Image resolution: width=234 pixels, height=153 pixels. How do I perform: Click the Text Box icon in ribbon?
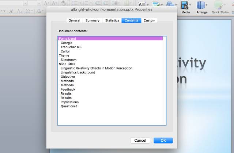[142, 4]
